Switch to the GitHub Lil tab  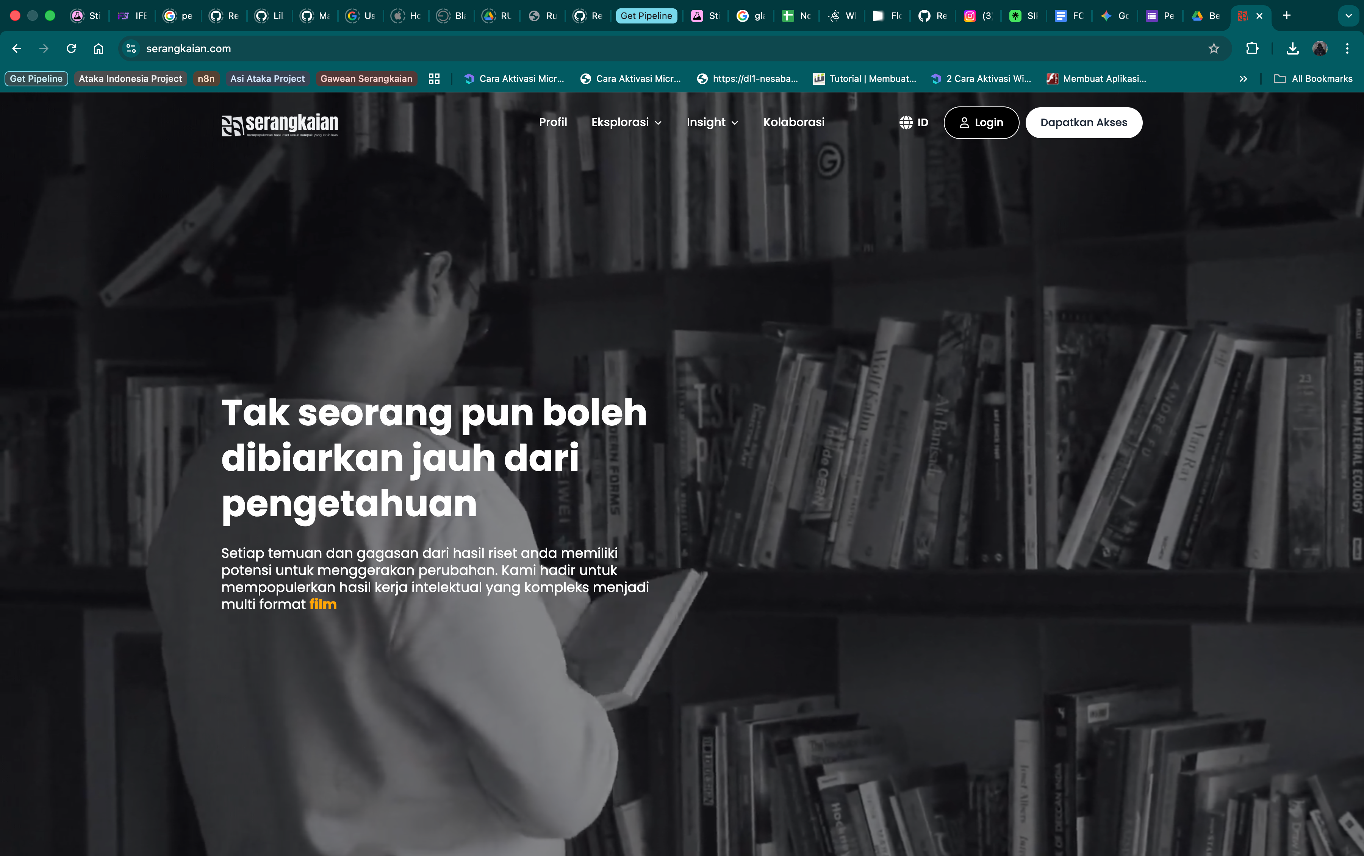[x=269, y=16]
